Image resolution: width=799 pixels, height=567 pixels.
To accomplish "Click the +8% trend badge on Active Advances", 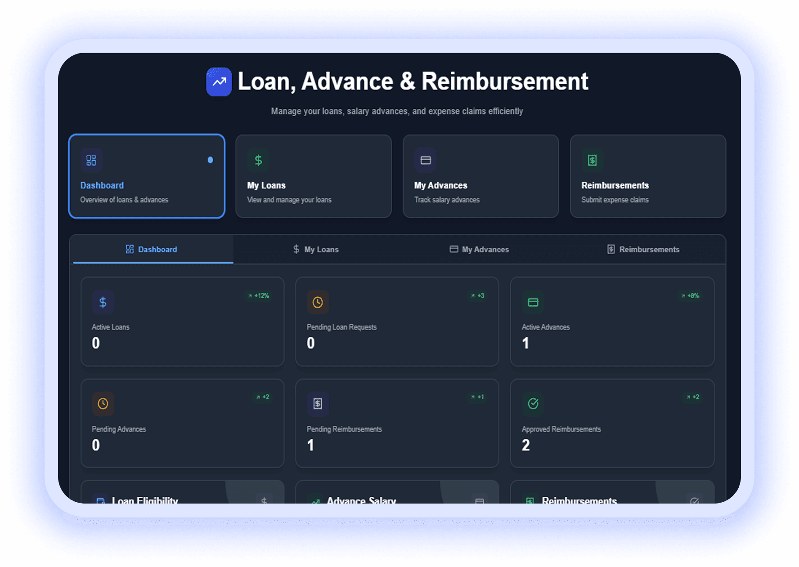I will (x=690, y=296).
